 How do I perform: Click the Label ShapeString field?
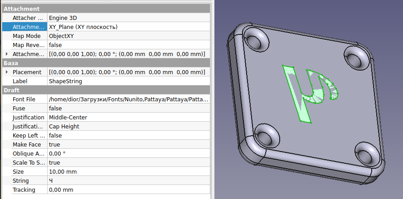[x=128, y=81]
